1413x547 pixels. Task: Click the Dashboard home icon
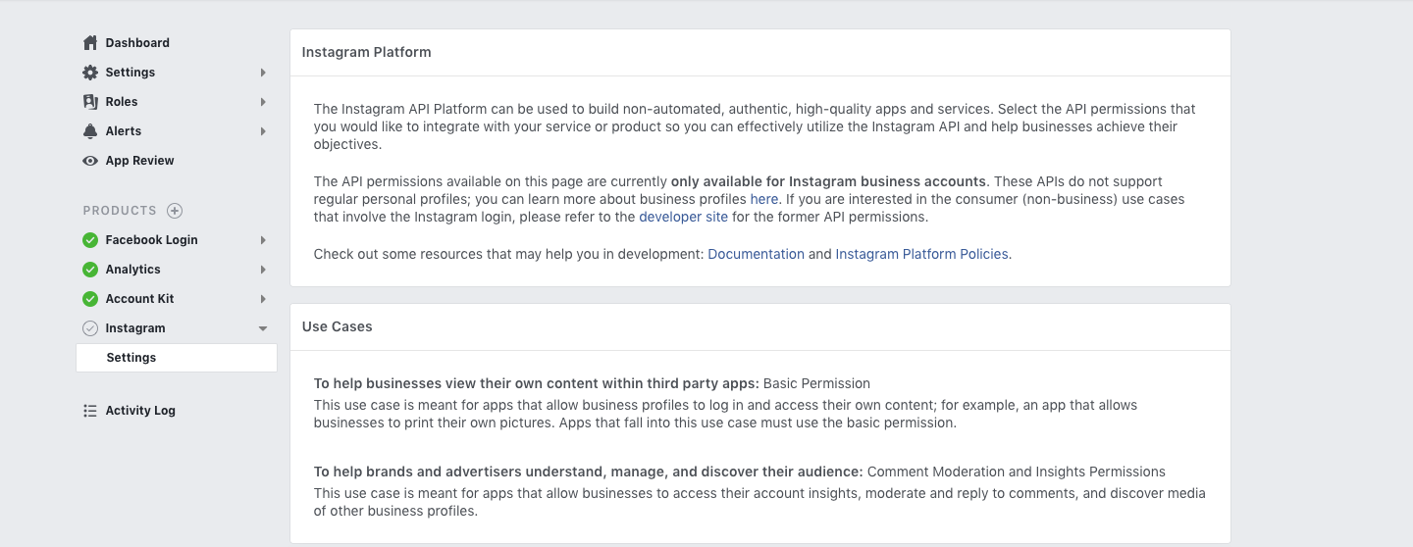[x=90, y=43]
